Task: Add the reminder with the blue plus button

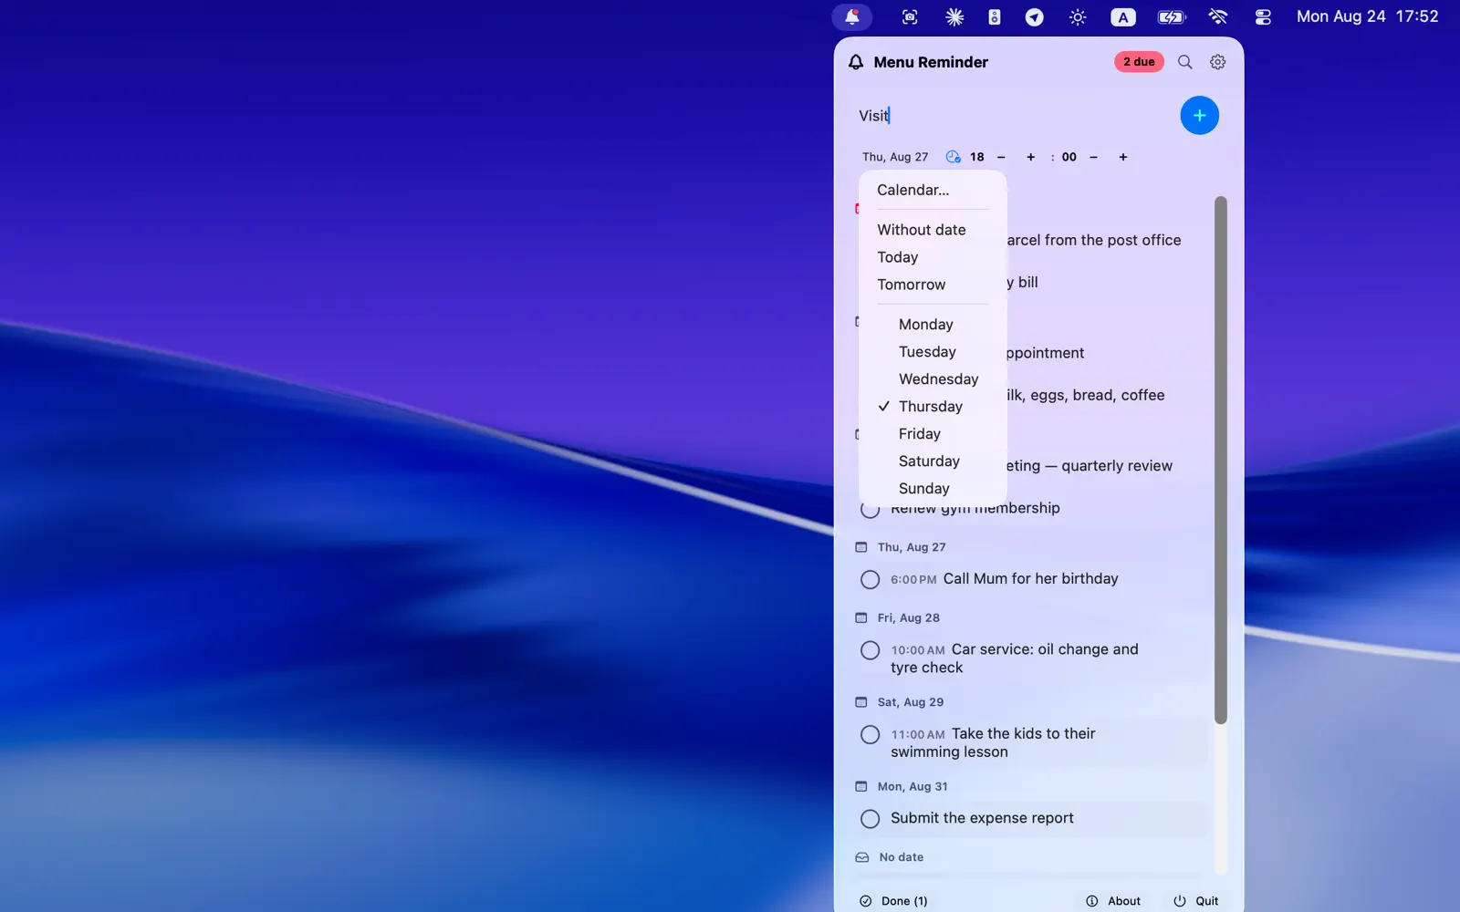Action: pyautogui.click(x=1199, y=115)
